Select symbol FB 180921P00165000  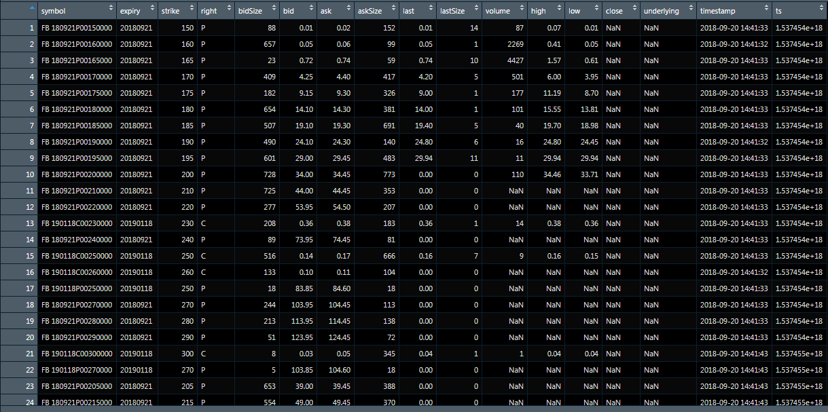(x=77, y=60)
